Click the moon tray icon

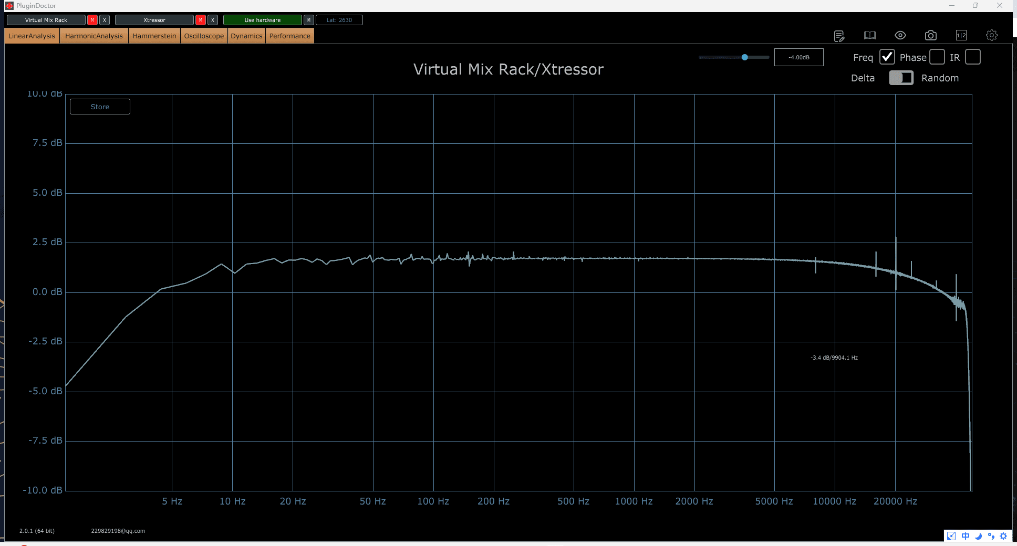click(978, 536)
